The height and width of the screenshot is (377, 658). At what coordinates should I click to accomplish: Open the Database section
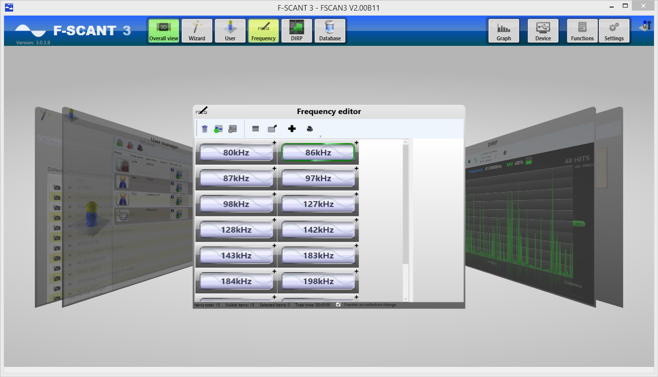pyautogui.click(x=330, y=31)
